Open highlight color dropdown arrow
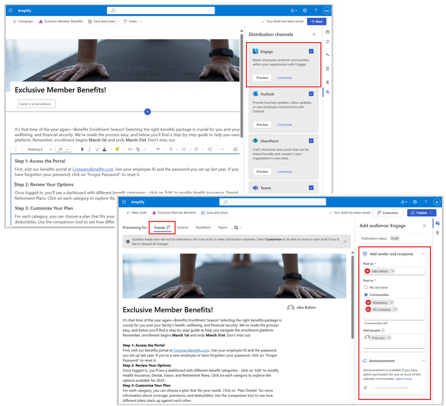The height and width of the screenshot is (406, 446). point(123,149)
